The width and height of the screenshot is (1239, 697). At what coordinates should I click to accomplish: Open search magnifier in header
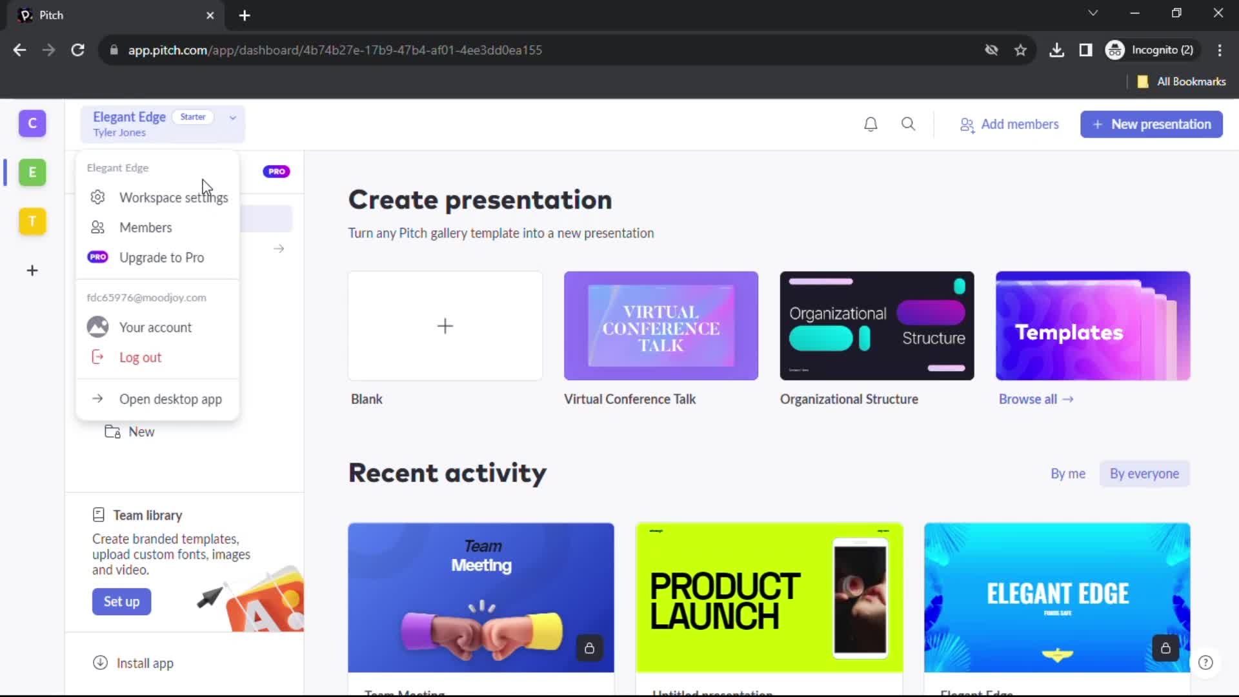(x=908, y=124)
